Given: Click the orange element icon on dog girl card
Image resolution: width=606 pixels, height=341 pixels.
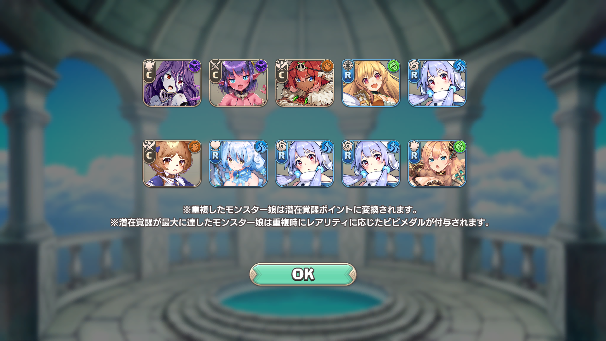Looking at the screenshot, I should 195,147.
